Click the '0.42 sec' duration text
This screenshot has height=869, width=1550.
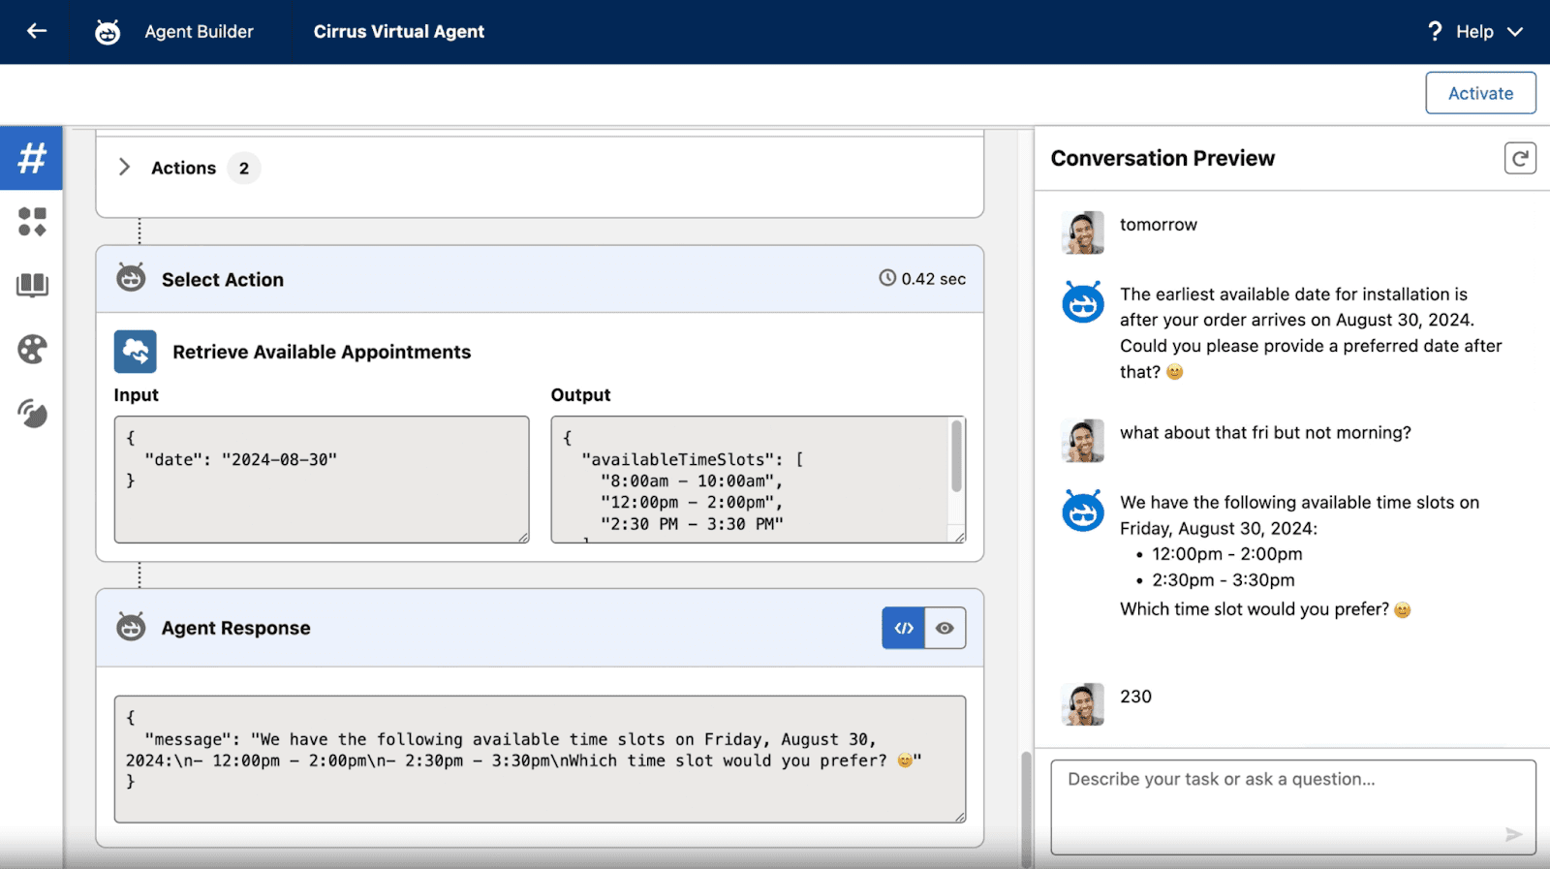point(934,279)
